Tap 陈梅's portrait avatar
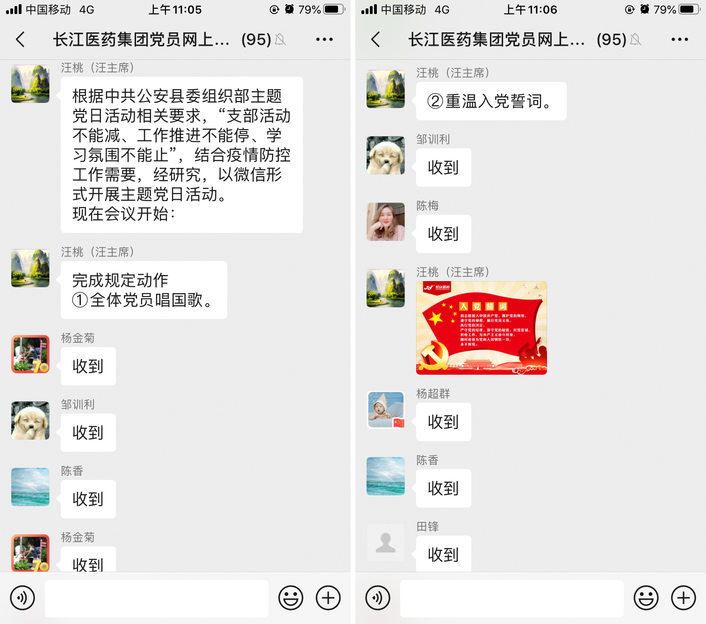Screen dimensions: 706x624 386,222
